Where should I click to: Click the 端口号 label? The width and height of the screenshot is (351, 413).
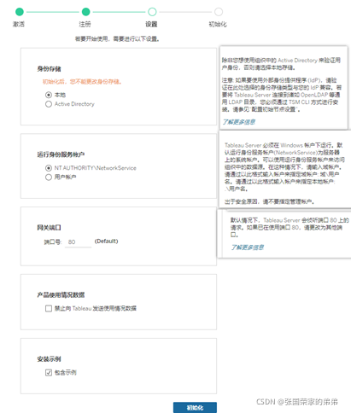click(53, 242)
